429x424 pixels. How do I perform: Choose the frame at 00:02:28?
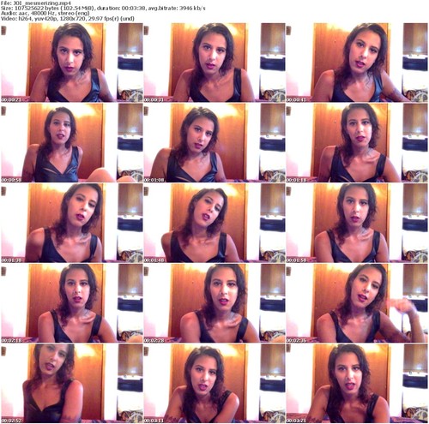coord(214,303)
